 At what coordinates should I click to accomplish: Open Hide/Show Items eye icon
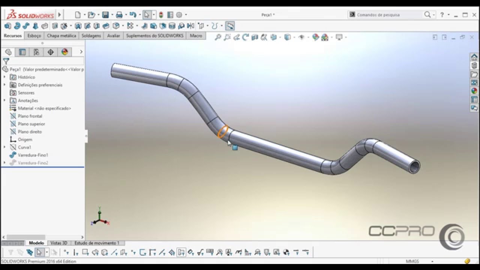pyautogui.click(x=301, y=37)
